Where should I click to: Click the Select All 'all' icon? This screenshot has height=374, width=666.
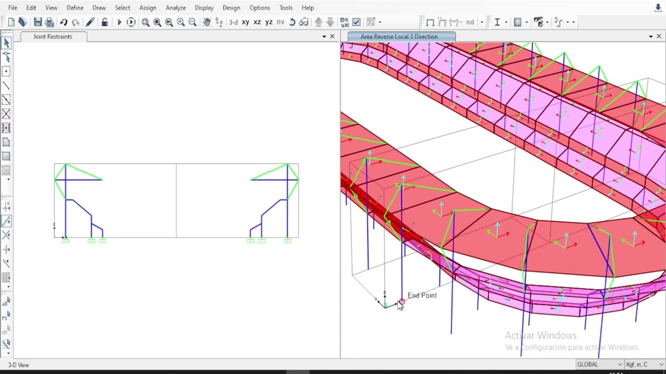(6, 301)
